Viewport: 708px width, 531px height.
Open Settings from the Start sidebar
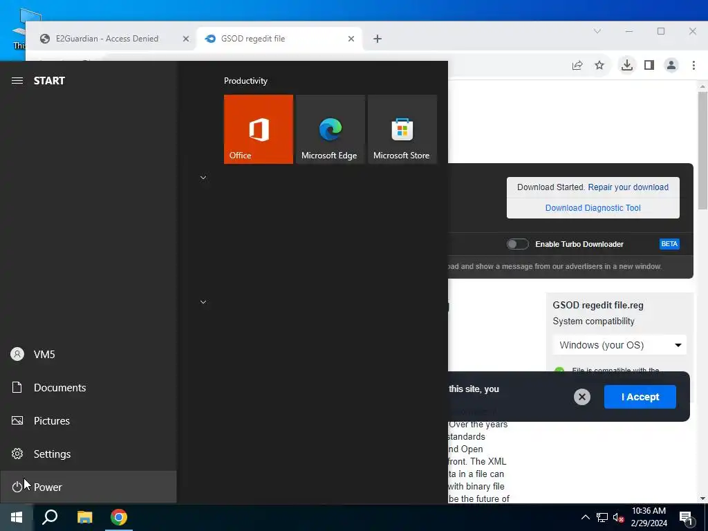pos(88,454)
